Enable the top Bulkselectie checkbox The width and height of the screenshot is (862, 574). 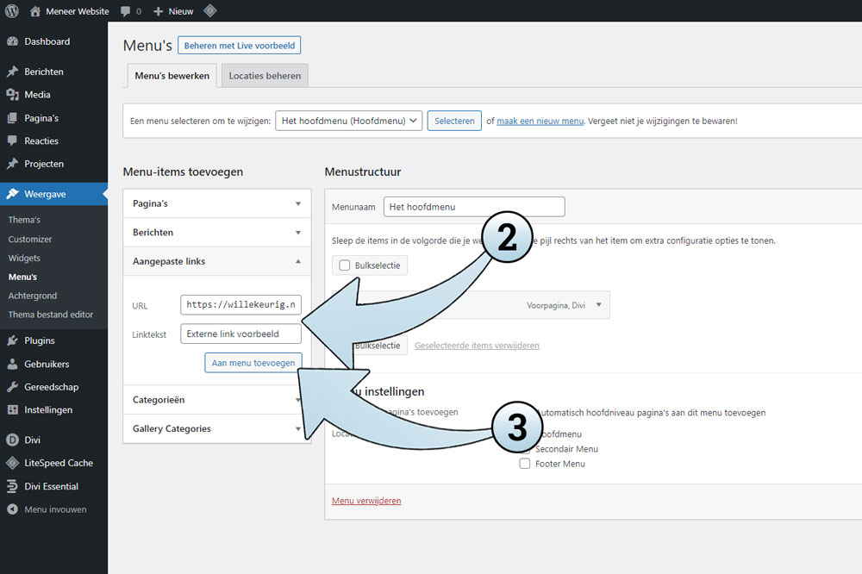[345, 265]
